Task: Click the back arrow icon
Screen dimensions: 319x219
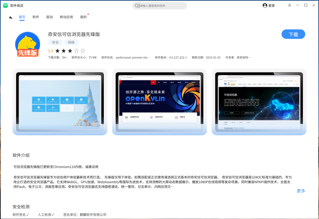Action: (11, 17)
